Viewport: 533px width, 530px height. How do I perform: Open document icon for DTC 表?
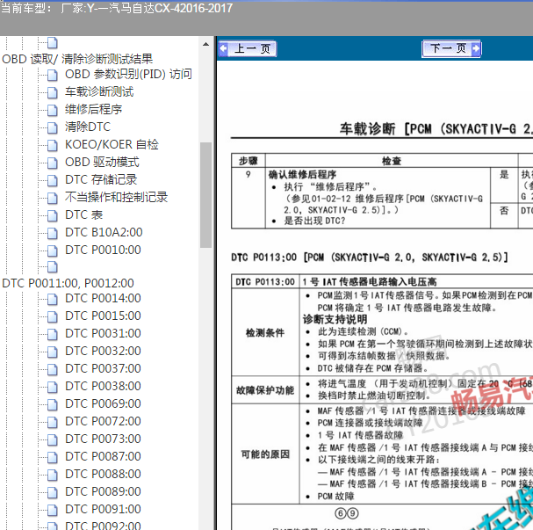53,215
